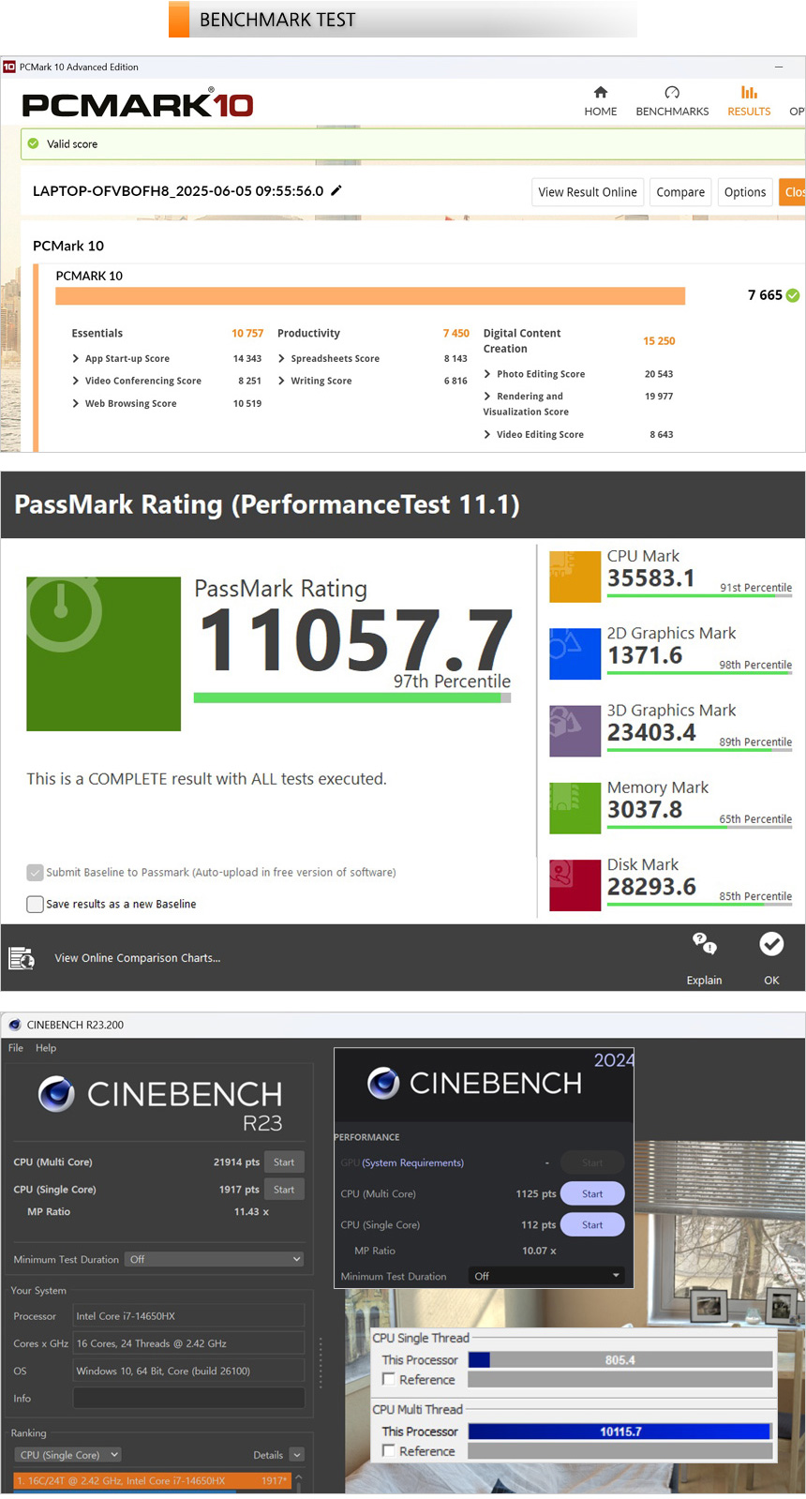Toggle CPU Single Thread Reference checkbox
The width and height of the screenshot is (806, 1499).
click(388, 1379)
